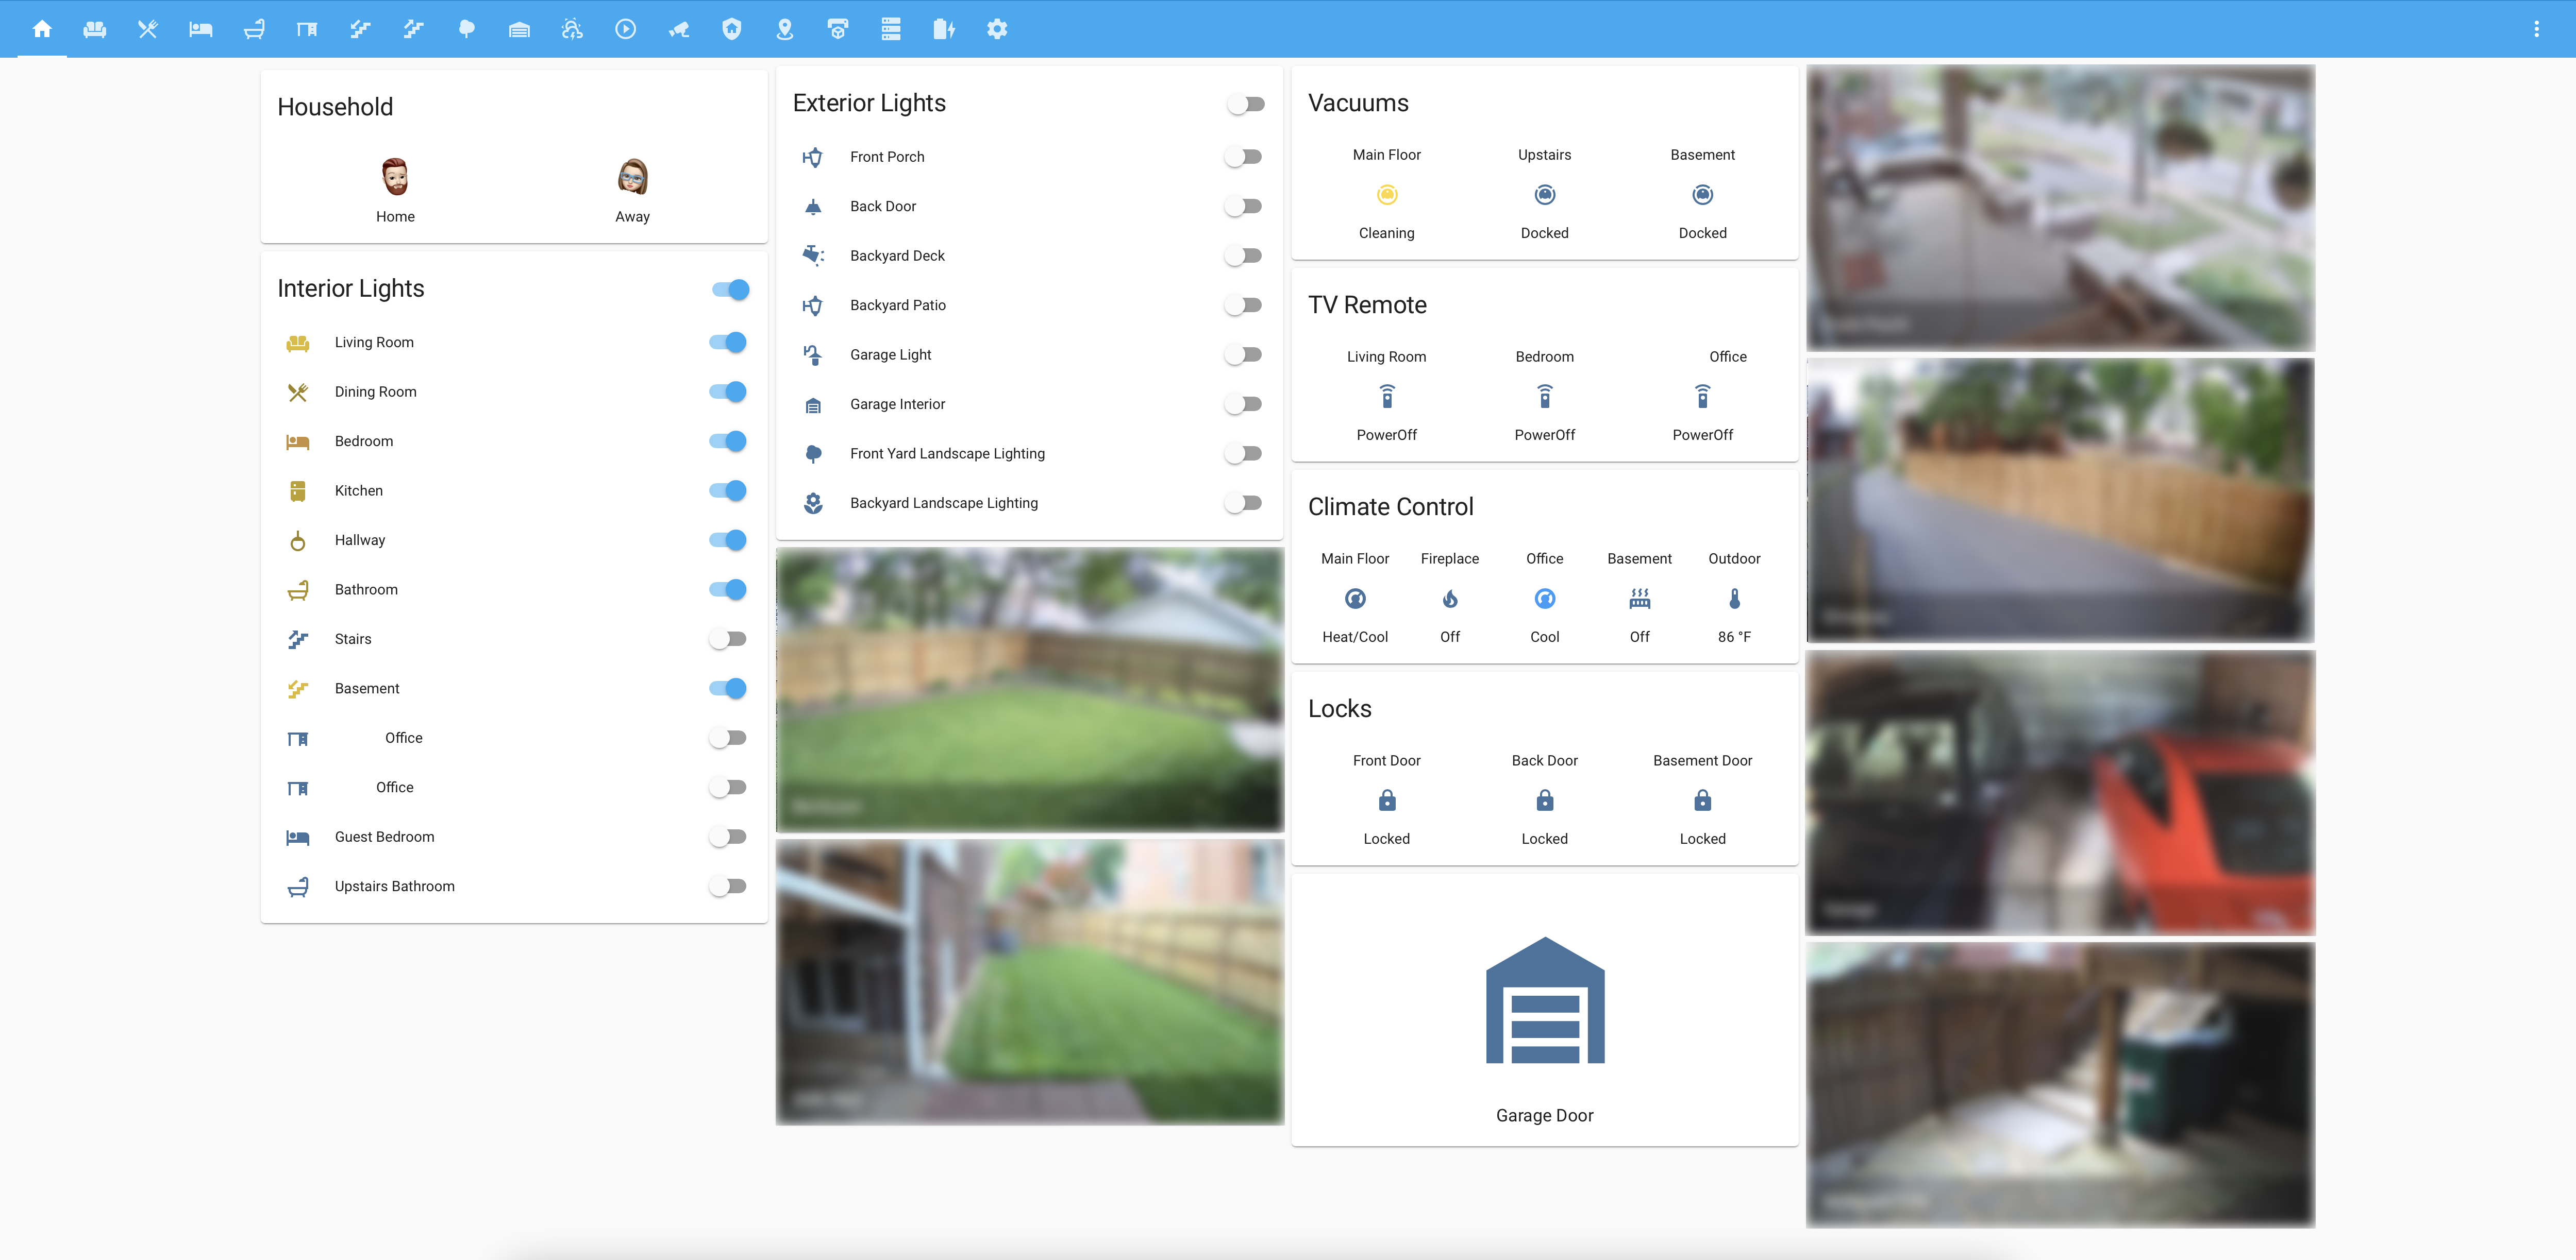Toggle the Stairs light switch
The image size is (2576, 1260).
coord(728,638)
